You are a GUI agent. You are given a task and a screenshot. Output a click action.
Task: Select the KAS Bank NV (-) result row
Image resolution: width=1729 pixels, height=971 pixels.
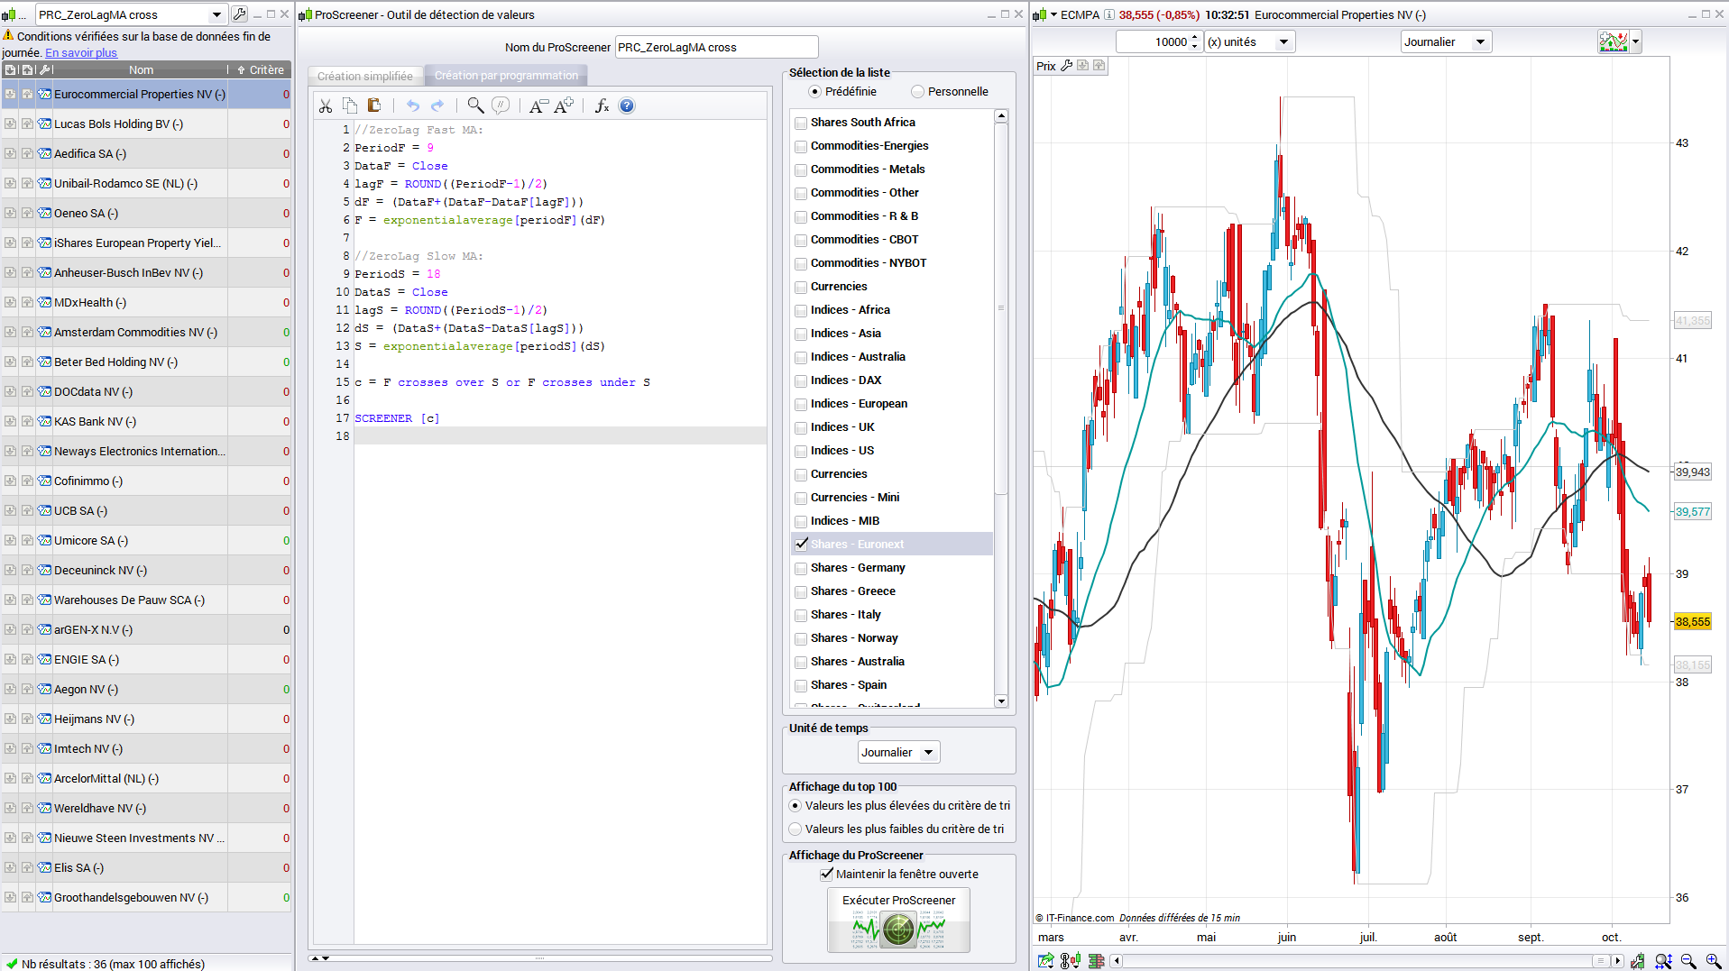(x=146, y=422)
